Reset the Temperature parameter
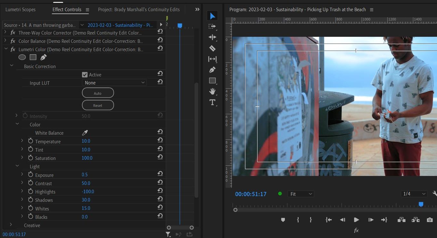 click(160, 140)
